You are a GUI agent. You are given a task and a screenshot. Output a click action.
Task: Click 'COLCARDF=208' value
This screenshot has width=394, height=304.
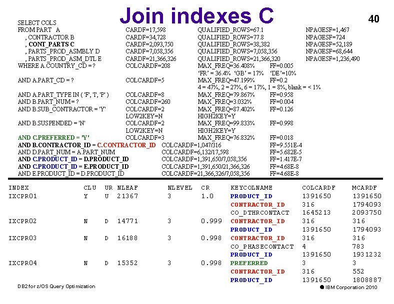tap(148, 66)
